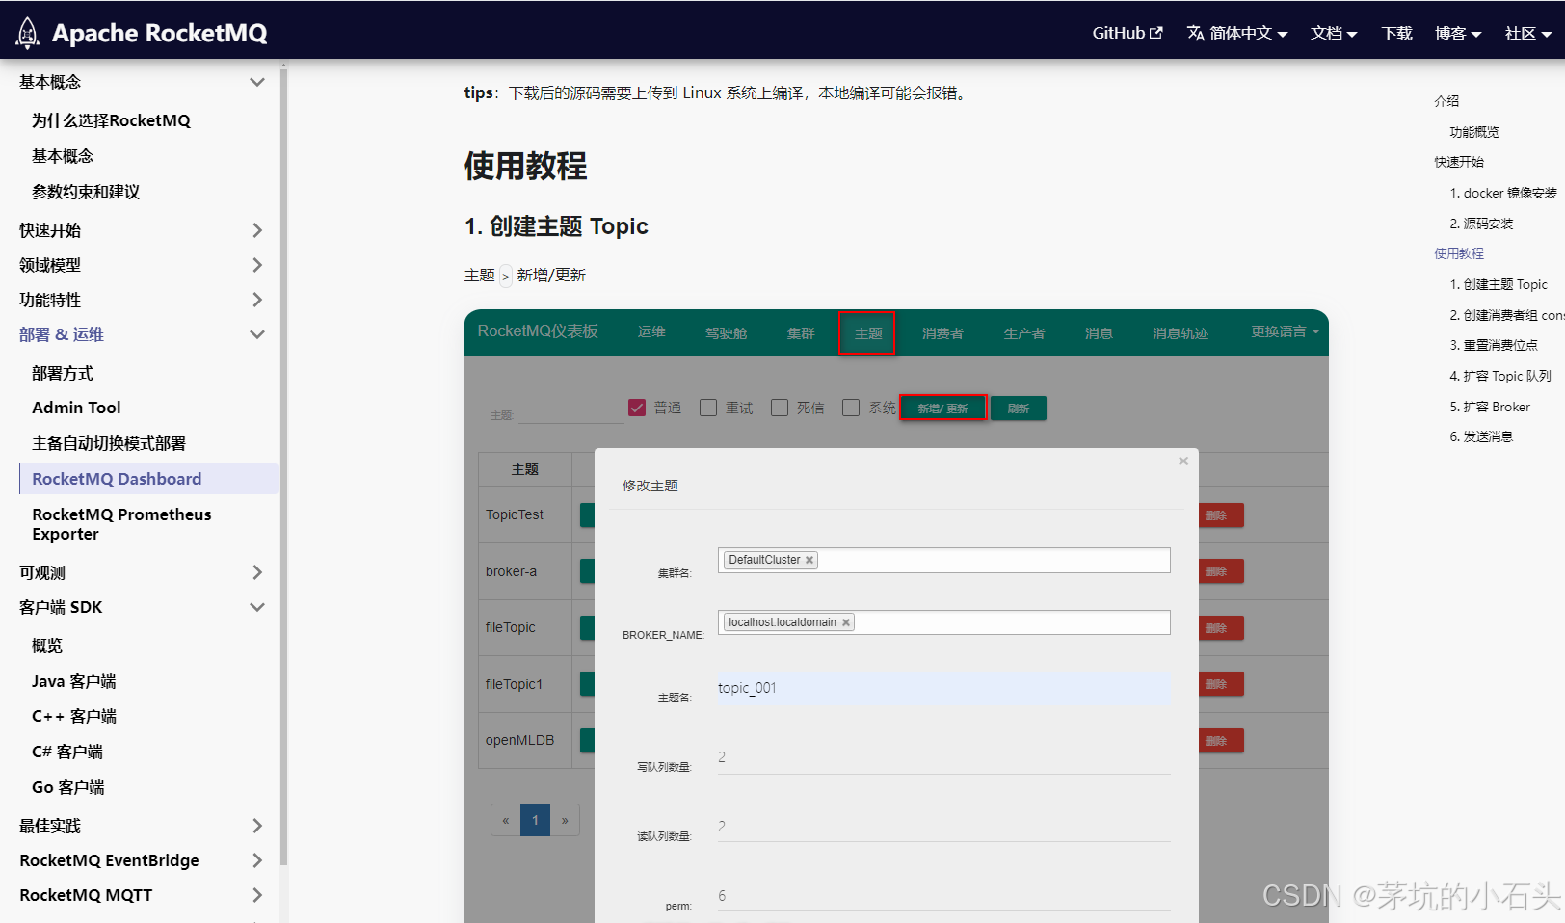This screenshot has height=923, width=1565.
Task: Open 参数约束和建议 sidebar page
Action: pos(86,192)
